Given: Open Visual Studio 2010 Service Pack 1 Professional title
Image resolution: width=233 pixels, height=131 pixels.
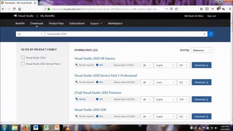Looking at the screenshot, I should click(x=106, y=75).
